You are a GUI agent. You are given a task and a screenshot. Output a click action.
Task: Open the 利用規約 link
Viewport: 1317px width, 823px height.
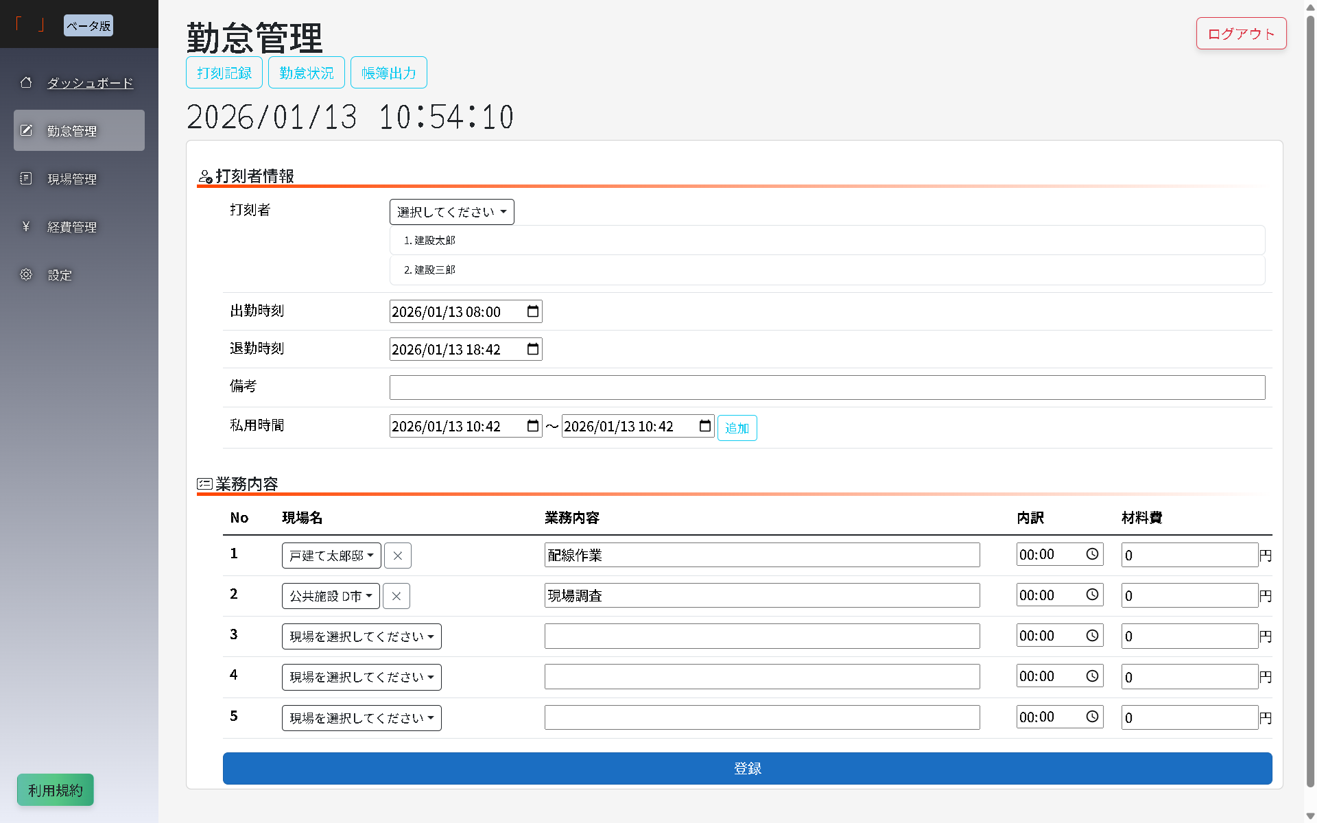pos(55,789)
